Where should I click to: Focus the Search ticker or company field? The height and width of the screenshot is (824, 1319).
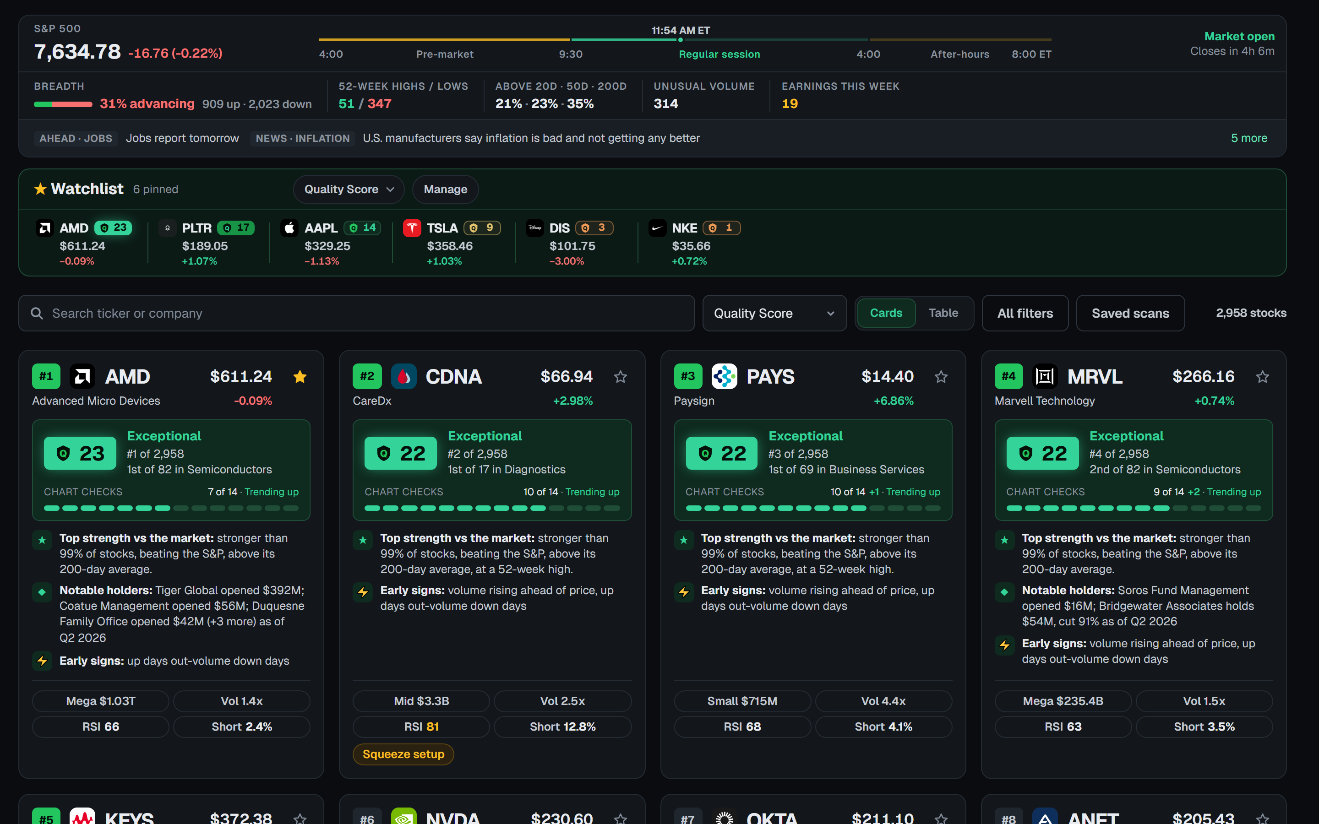pyautogui.click(x=356, y=314)
